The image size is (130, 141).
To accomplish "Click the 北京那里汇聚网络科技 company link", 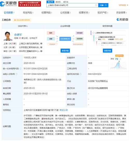I will tap(31, 47).
